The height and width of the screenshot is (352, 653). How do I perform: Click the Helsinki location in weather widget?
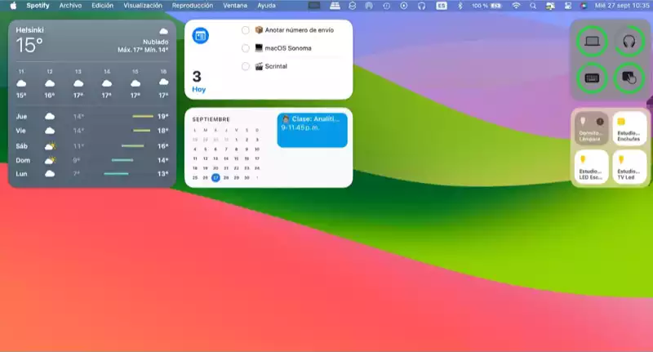(x=29, y=30)
